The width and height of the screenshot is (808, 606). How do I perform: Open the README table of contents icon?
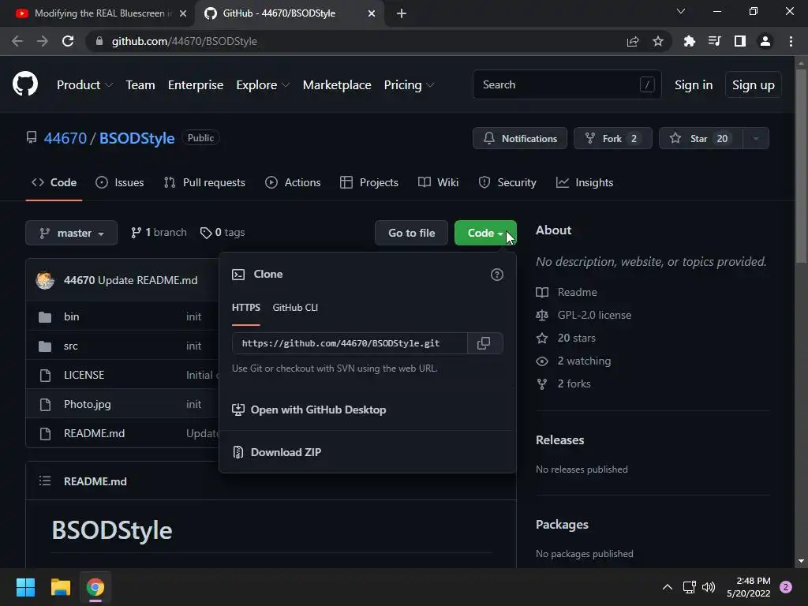click(x=45, y=481)
